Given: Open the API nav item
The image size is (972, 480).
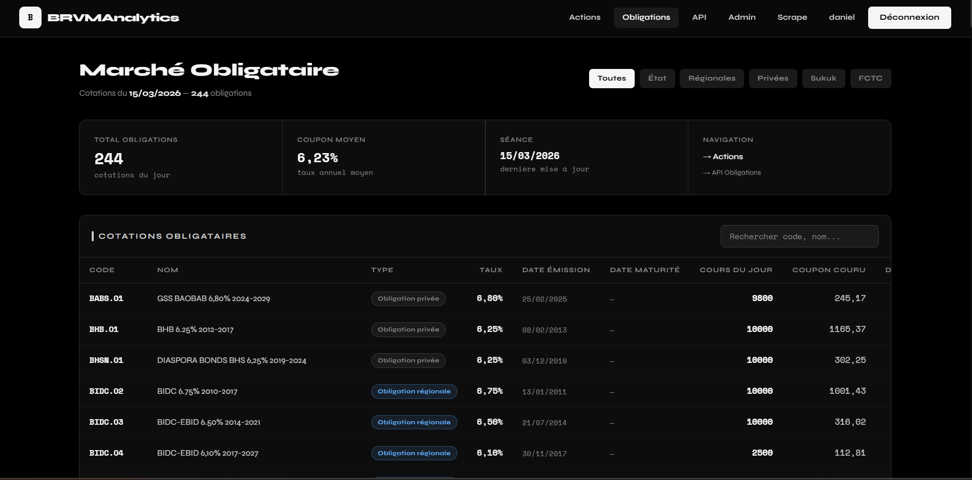Looking at the screenshot, I should tap(699, 17).
